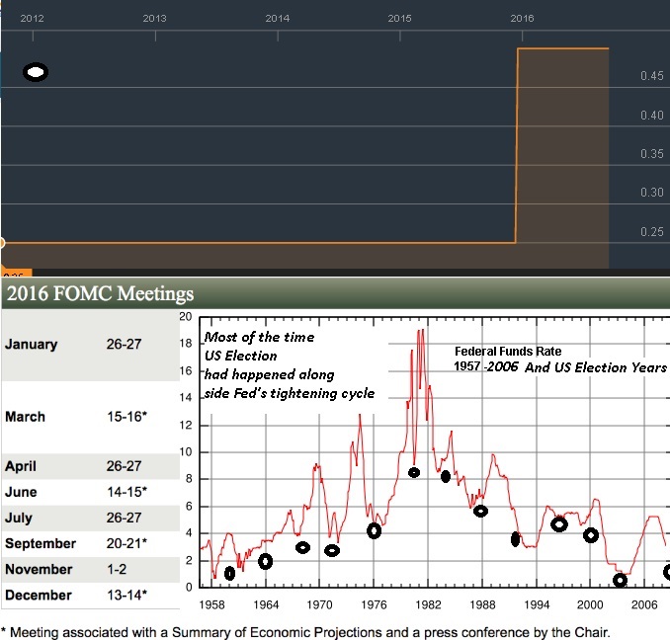Viewport: 670px width, 640px height.
Task: Click the 2016 FOMC Meetings header
Action: (101, 294)
